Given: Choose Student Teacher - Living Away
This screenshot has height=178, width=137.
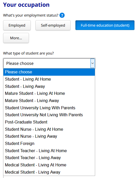Looking at the screenshot, I should [x=49, y=158].
